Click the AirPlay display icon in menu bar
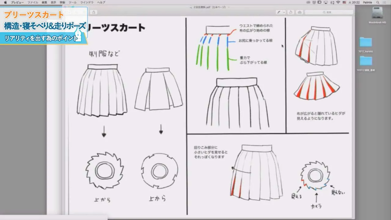391x220 pixels. pos(326,2)
